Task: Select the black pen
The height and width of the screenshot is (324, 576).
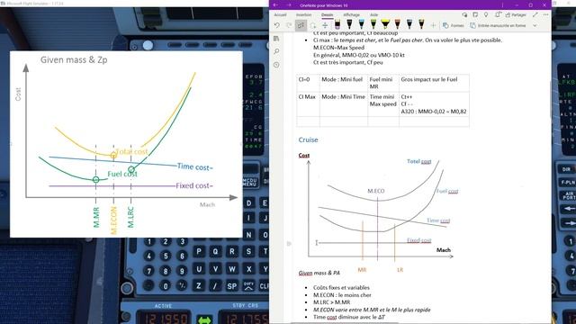Action: tap(349, 25)
